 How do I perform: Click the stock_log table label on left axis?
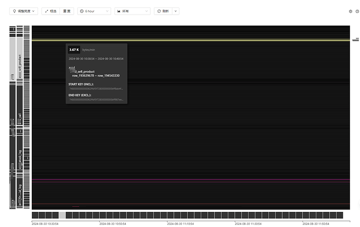point(20,159)
